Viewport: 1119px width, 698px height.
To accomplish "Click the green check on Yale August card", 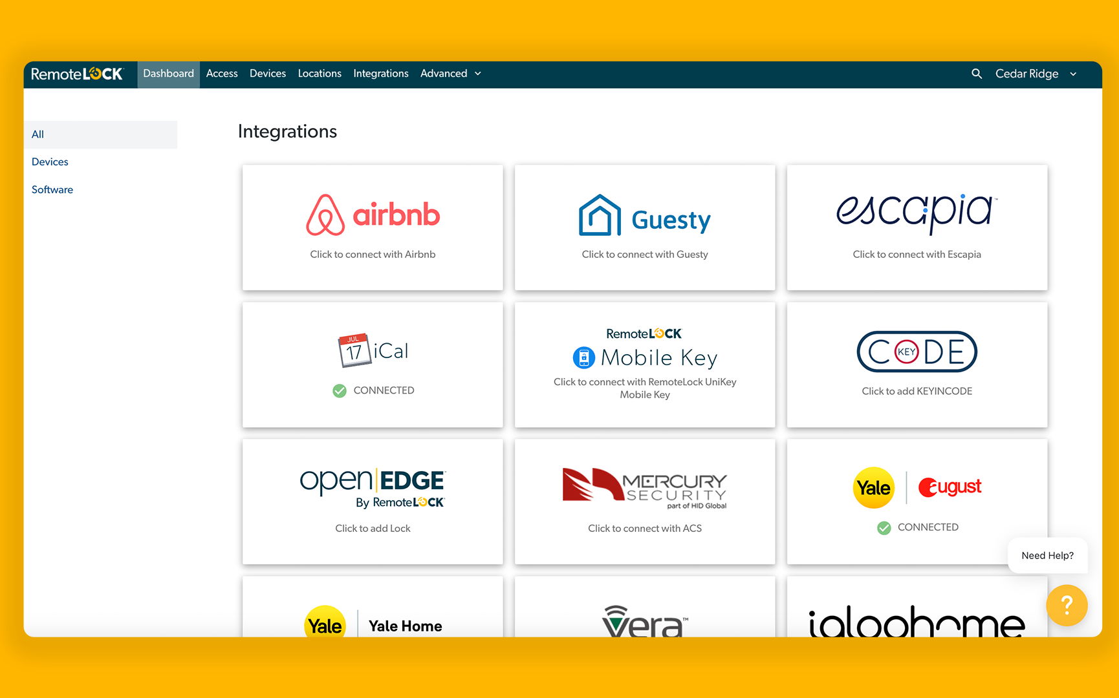I will pos(884,527).
